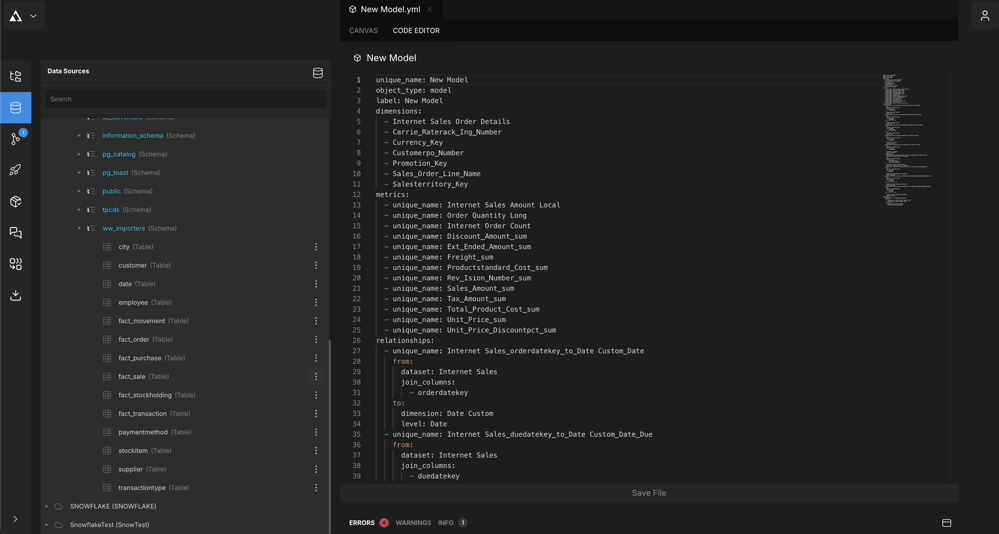The width and height of the screenshot is (999, 534).
Task: Toggle the errors panel layout icon bottom right
Action: pyautogui.click(x=947, y=522)
